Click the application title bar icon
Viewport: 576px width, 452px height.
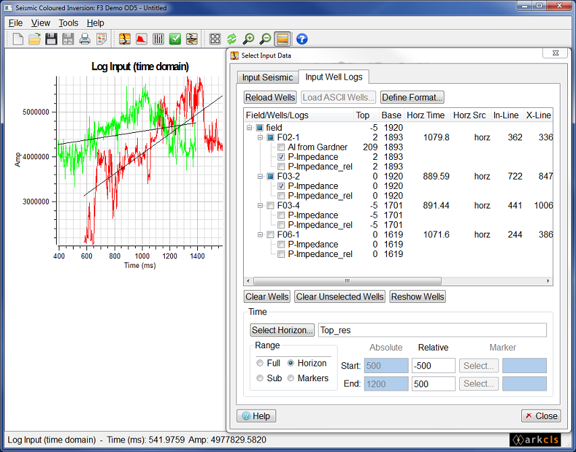pyautogui.click(x=8, y=7)
